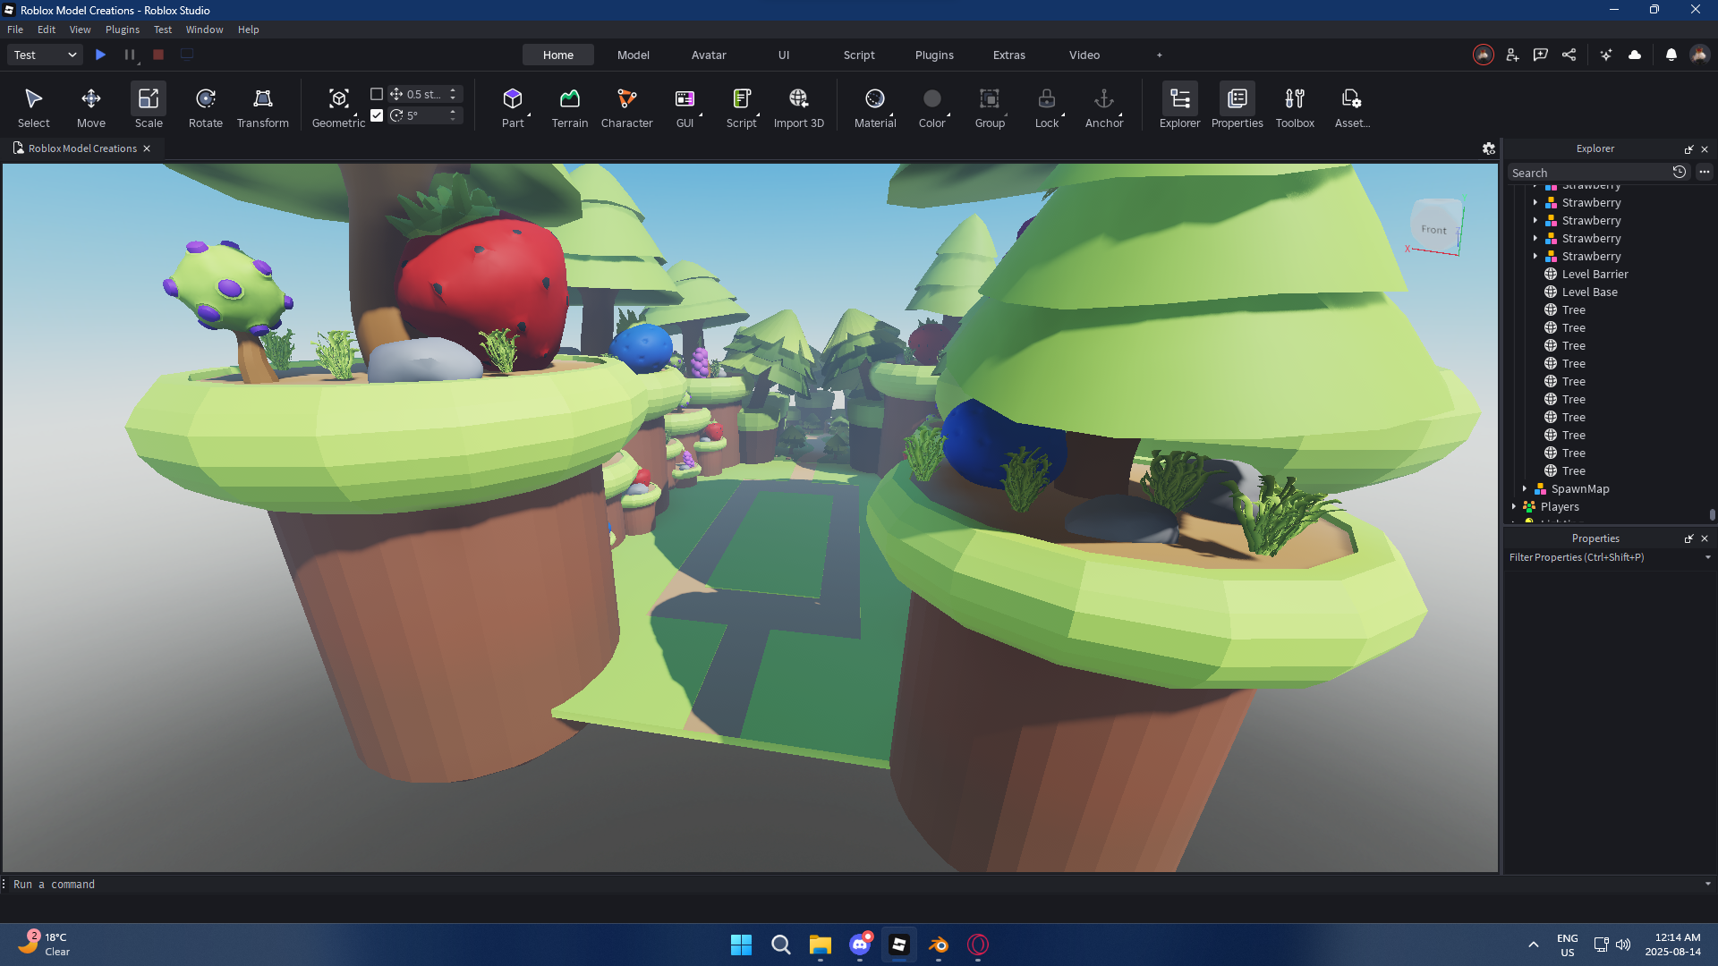The height and width of the screenshot is (966, 1718).
Task: Expand the SpawnMap tree item
Action: 1525,488
